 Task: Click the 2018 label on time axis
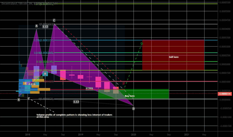click(x=28, y=135)
